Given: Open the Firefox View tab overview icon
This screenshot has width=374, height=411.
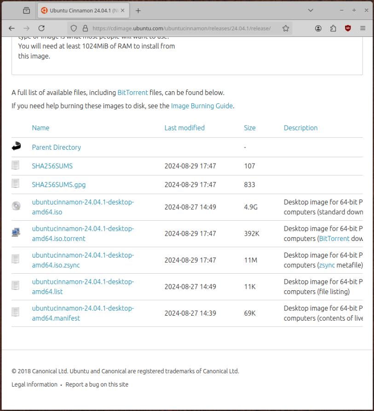Looking at the screenshot, I should point(26,11).
